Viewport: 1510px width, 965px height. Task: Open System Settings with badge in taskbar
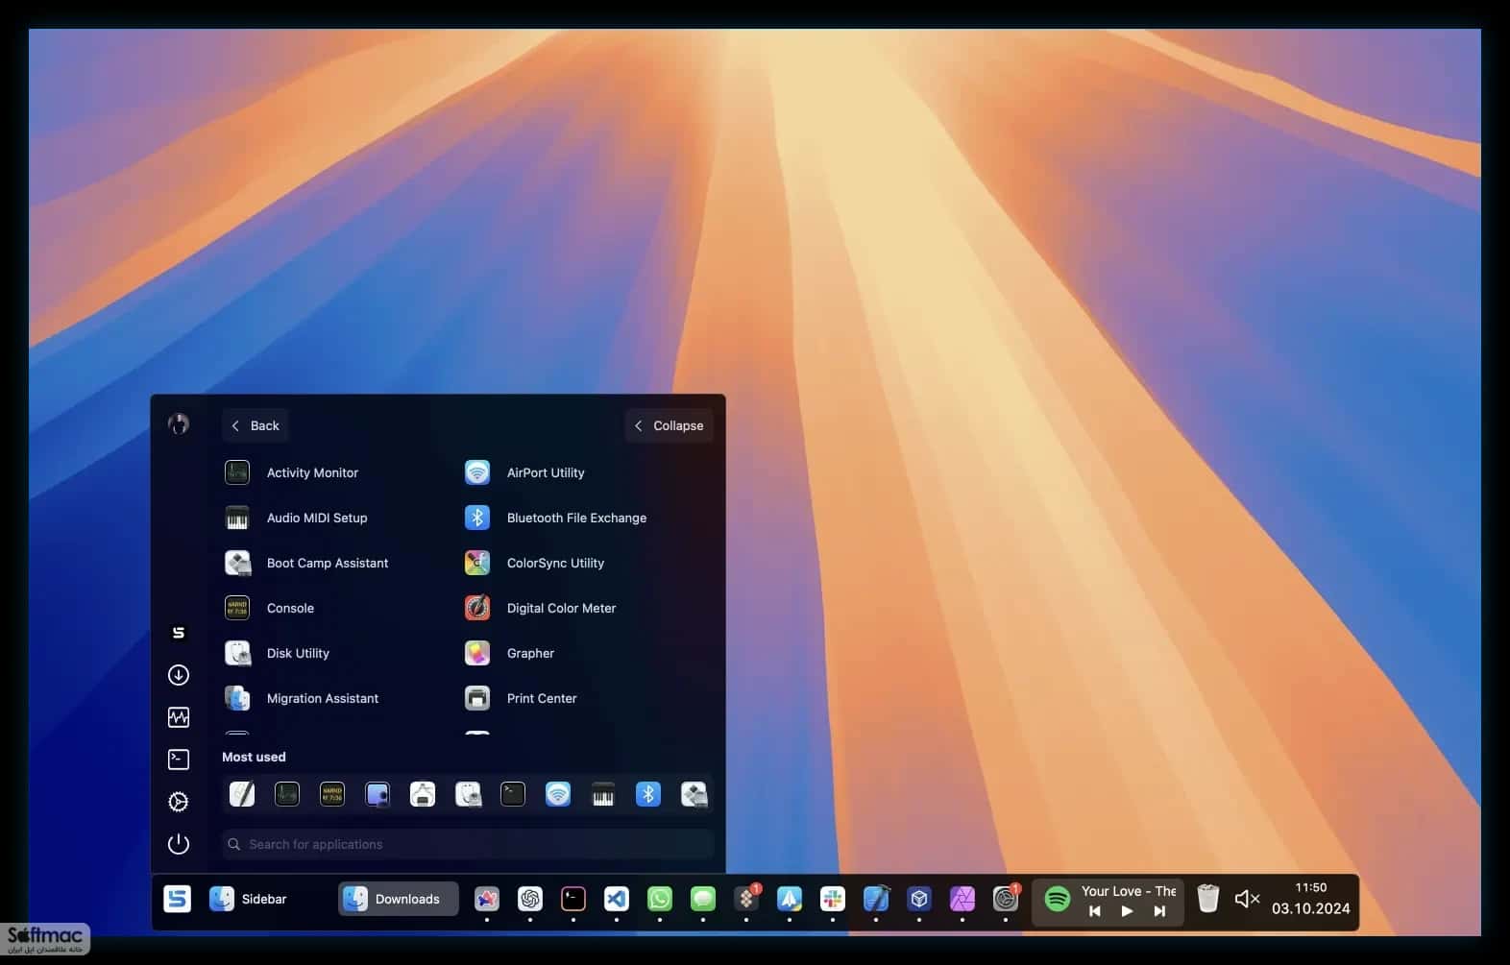click(1006, 899)
